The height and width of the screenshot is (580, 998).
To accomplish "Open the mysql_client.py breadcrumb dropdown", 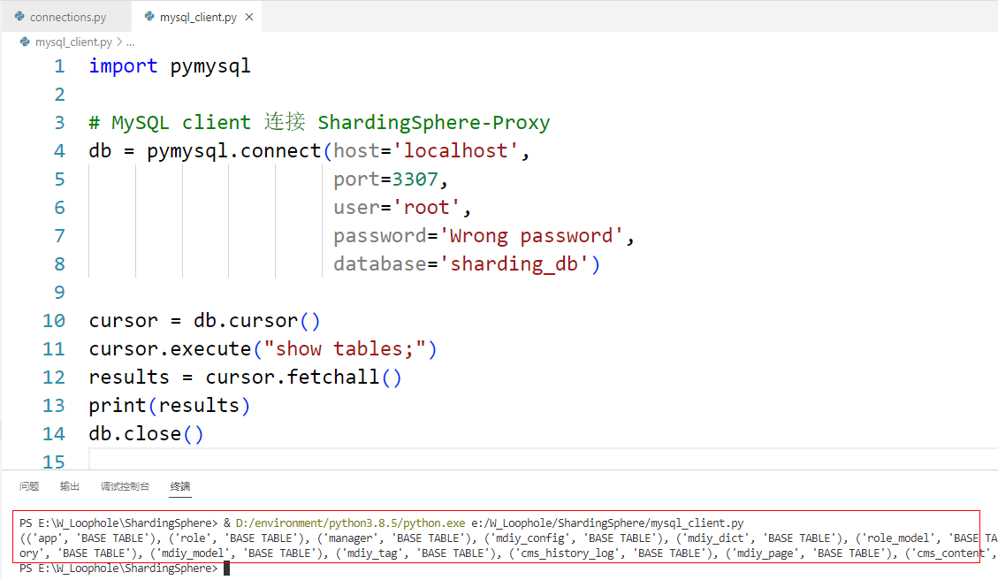I will 73,42.
